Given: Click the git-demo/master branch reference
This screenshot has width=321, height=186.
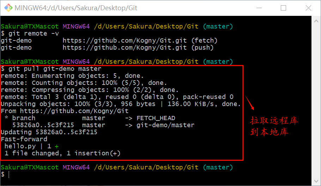Looking at the screenshot, I should (x=165, y=125).
